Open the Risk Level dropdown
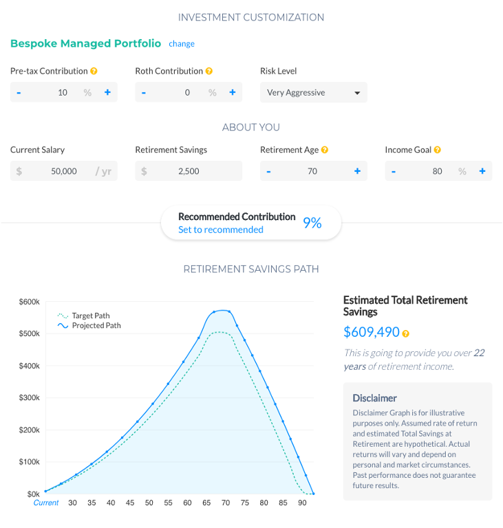 (x=313, y=92)
